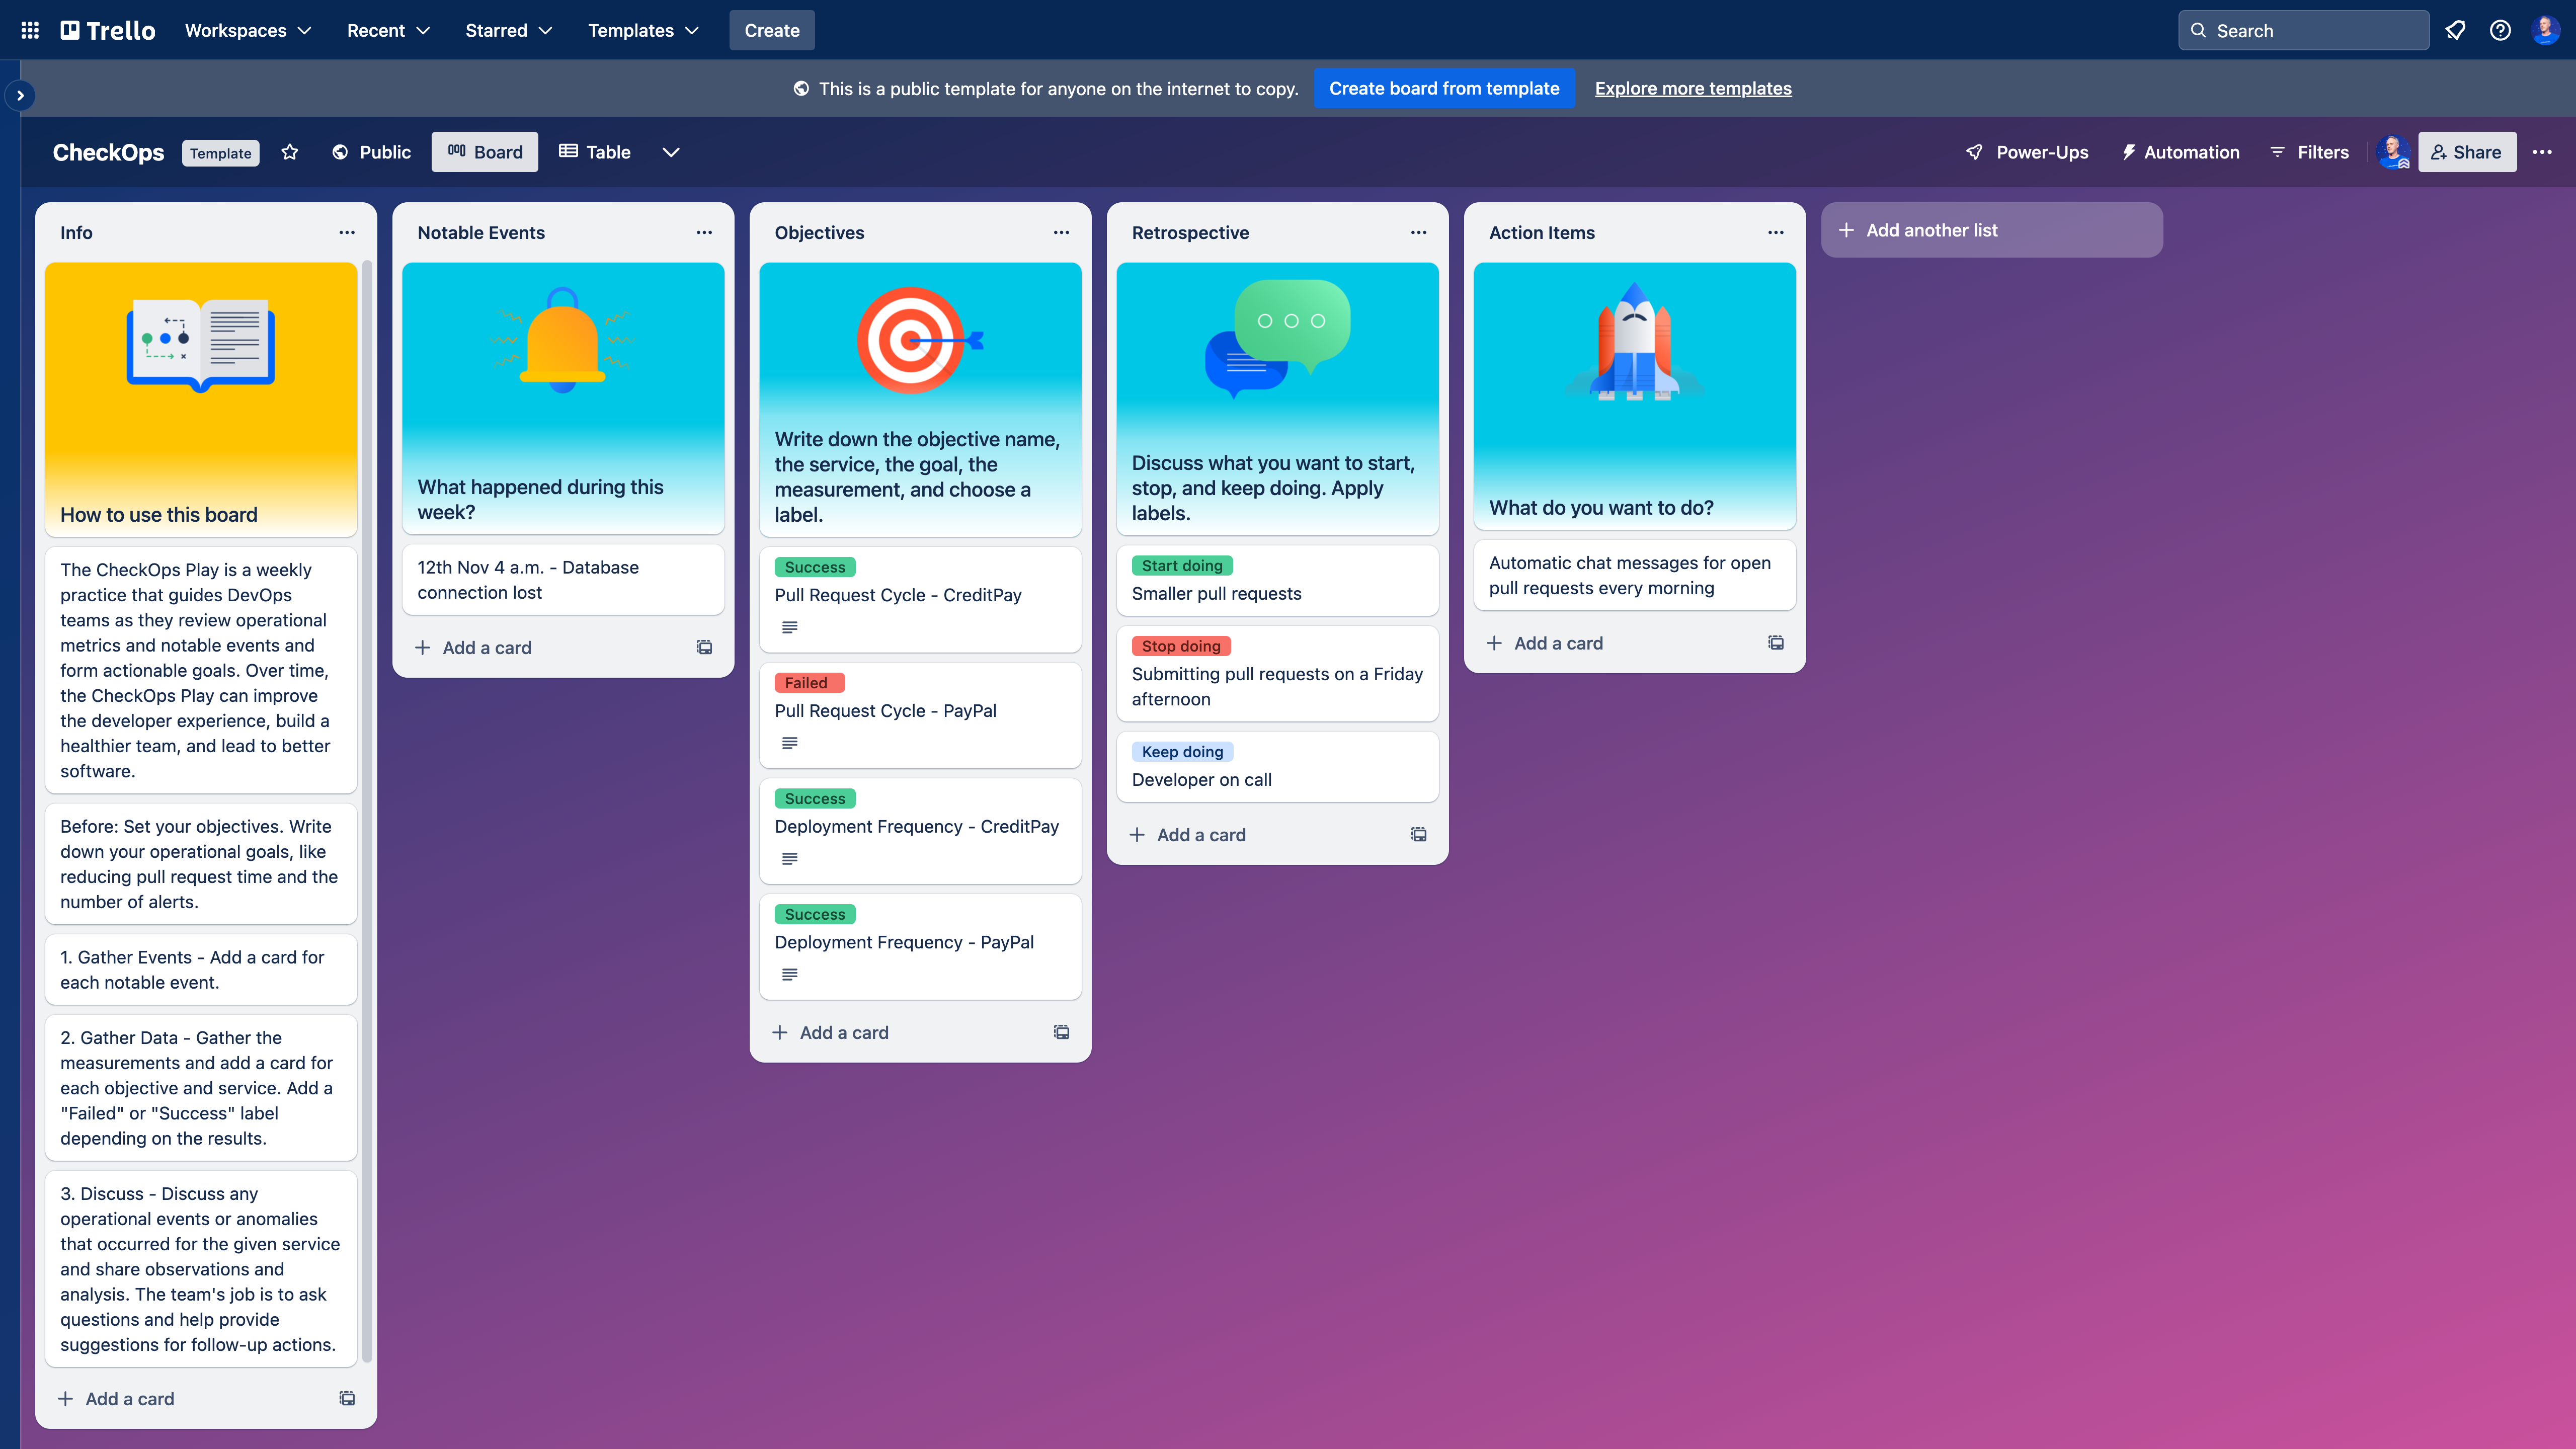
Task: Click the description icon on Pull Request Cycle - CreditPay
Action: (x=790, y=627)
